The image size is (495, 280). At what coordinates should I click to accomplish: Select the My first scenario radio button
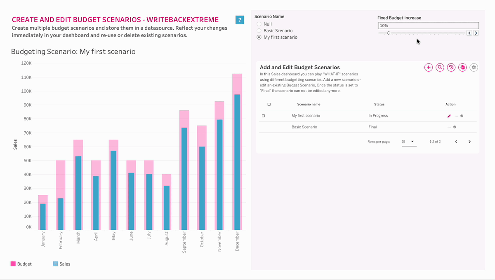click(x=259, y=37)
